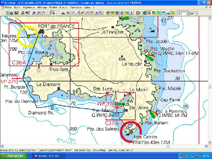Open the 1.63 distance value dropdown
Viewport: 212px width, 159px height.
point(187,14)
